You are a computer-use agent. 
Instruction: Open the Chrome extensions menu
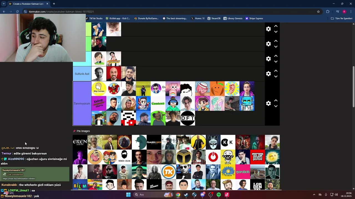(328, 12)
